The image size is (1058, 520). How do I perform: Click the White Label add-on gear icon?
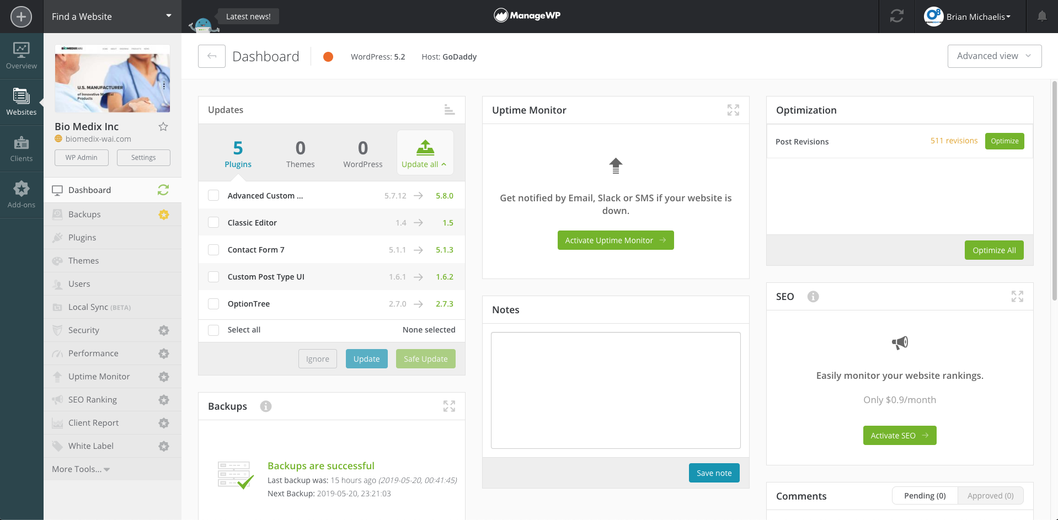tap(164, 446)
